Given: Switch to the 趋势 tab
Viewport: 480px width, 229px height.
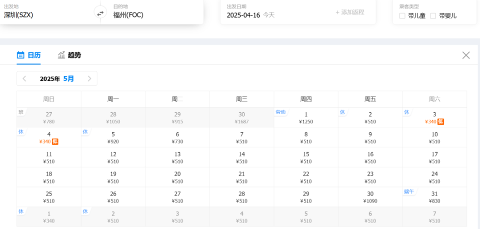Looking at the screenshot, I should click(x=69, y=55).
